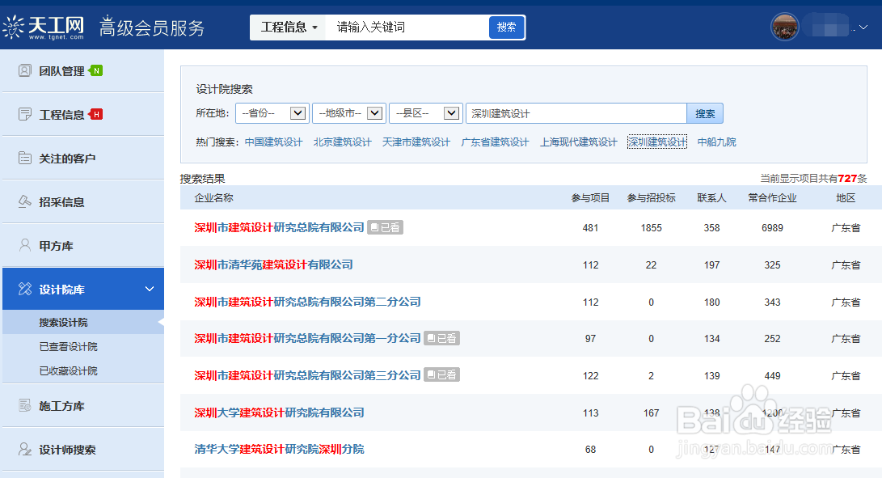Screen dimensions: 882x478
Task: Click the 企业名称 column header
Action: (213, 197)
